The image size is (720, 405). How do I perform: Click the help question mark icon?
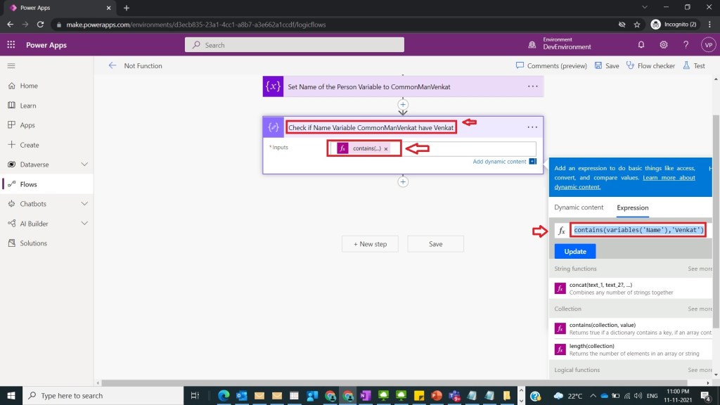point(686,45)
